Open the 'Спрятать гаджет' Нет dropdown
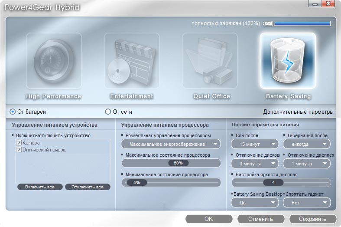The width and height of the screenshot is (341, 227). pos(307,203)
